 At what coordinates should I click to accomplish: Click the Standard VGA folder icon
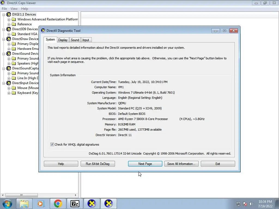click(x=14, y=34)
